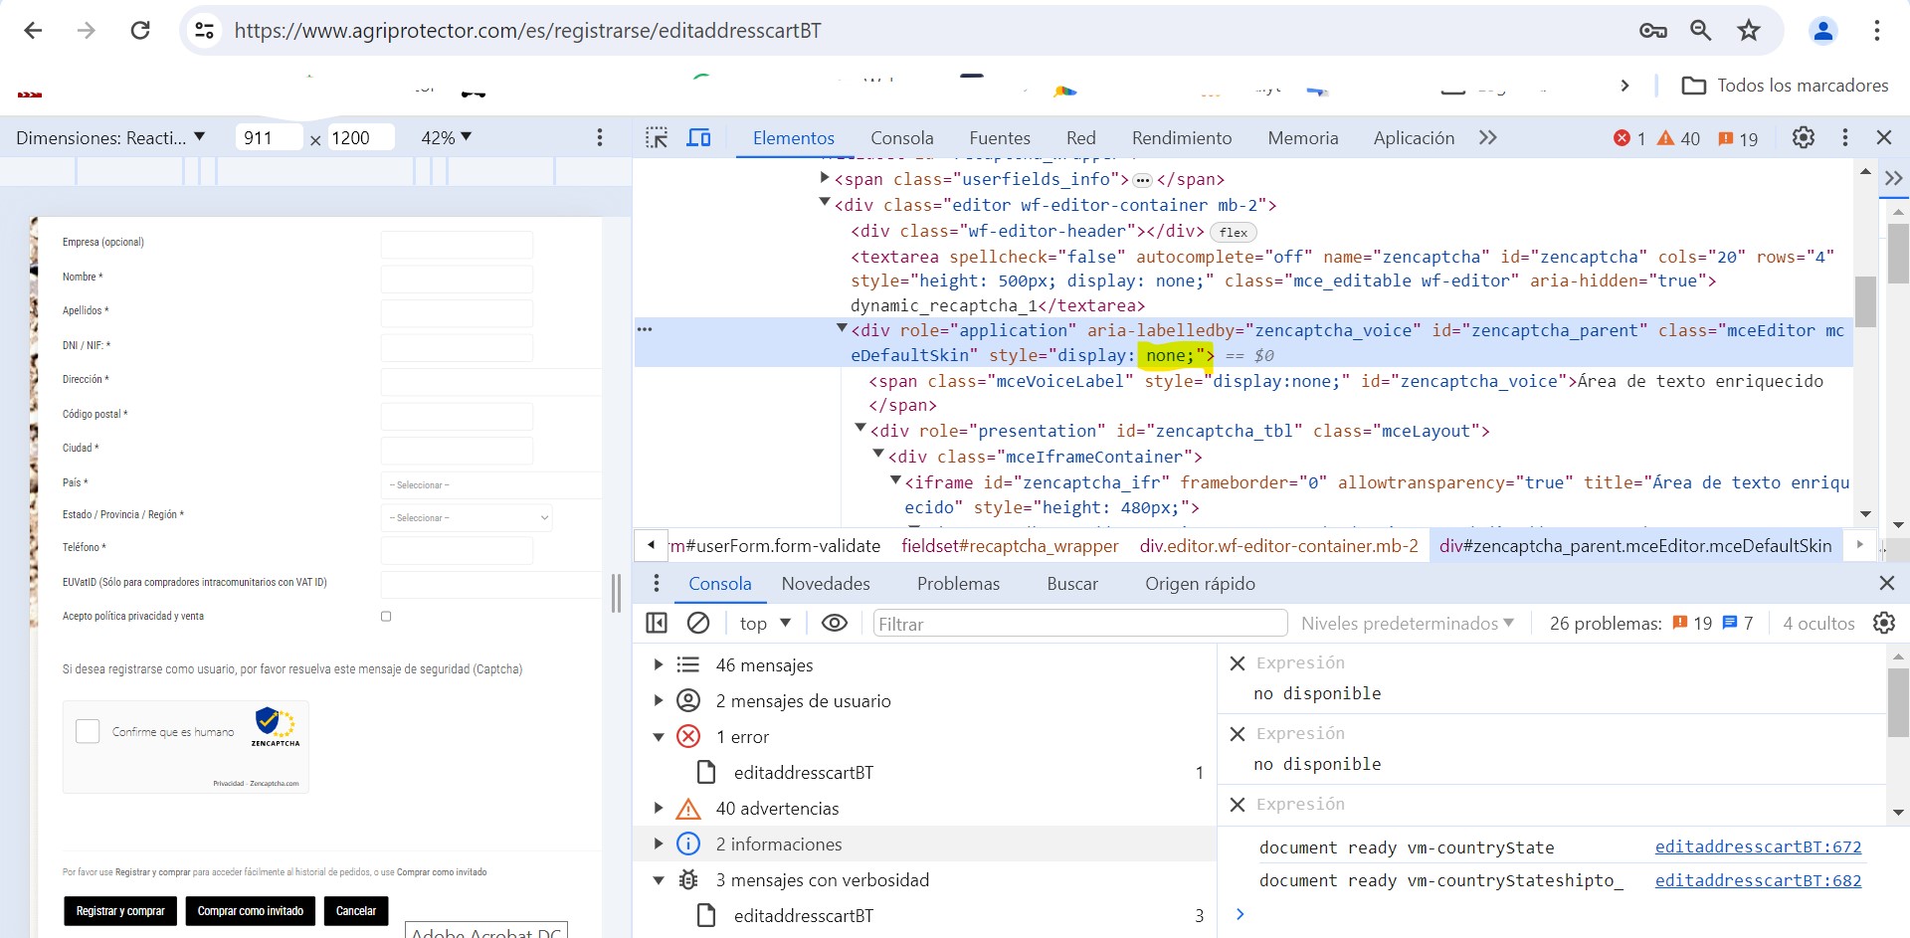The width and height of the screenshot is (1910, 938).
Task: Tick the 'Confirme que es humano' checkbox
Action: 89,732
